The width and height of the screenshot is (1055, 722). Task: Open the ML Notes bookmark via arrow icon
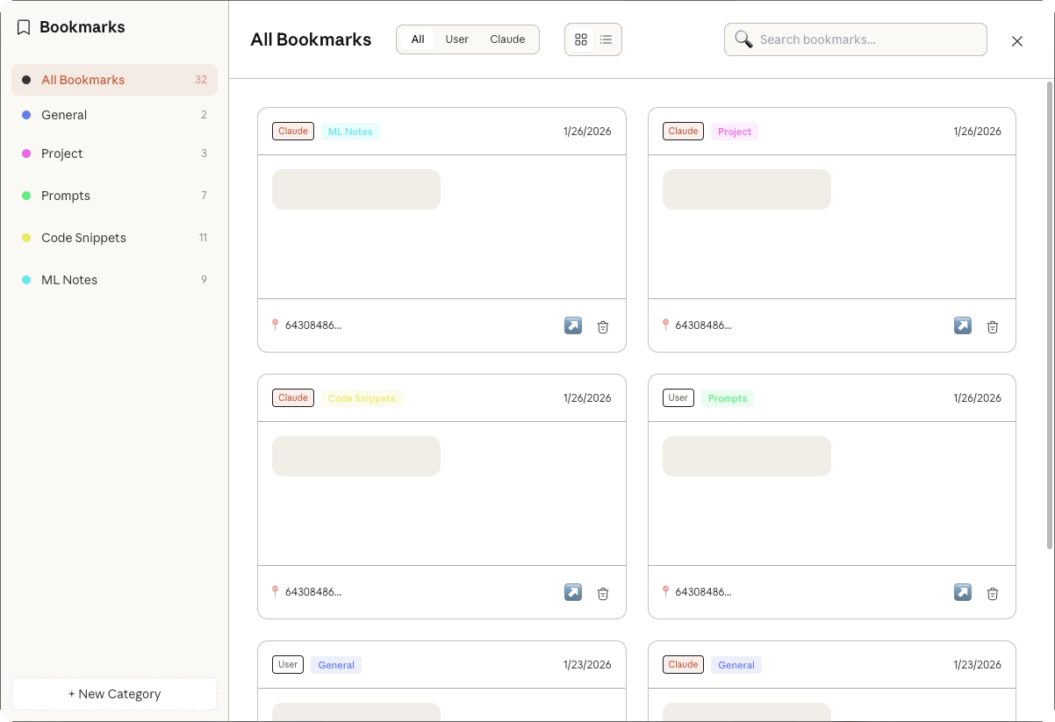tap(572, 325)
